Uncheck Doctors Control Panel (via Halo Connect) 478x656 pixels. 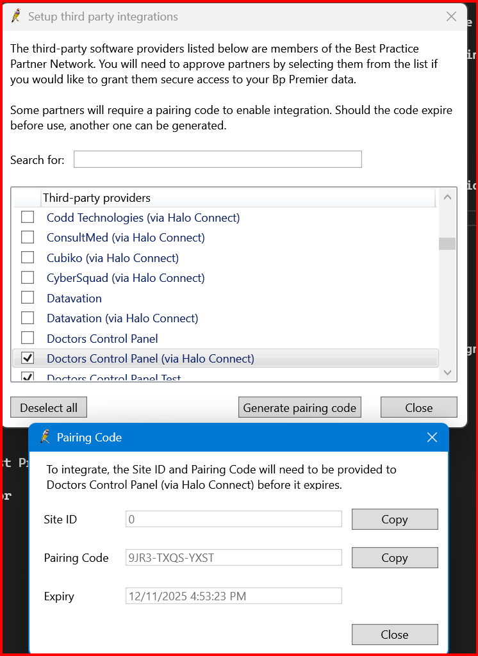(x=28, y=358)
